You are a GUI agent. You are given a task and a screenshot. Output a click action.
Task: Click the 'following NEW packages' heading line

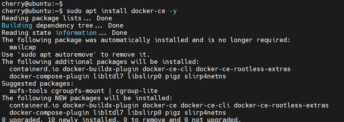87,98
